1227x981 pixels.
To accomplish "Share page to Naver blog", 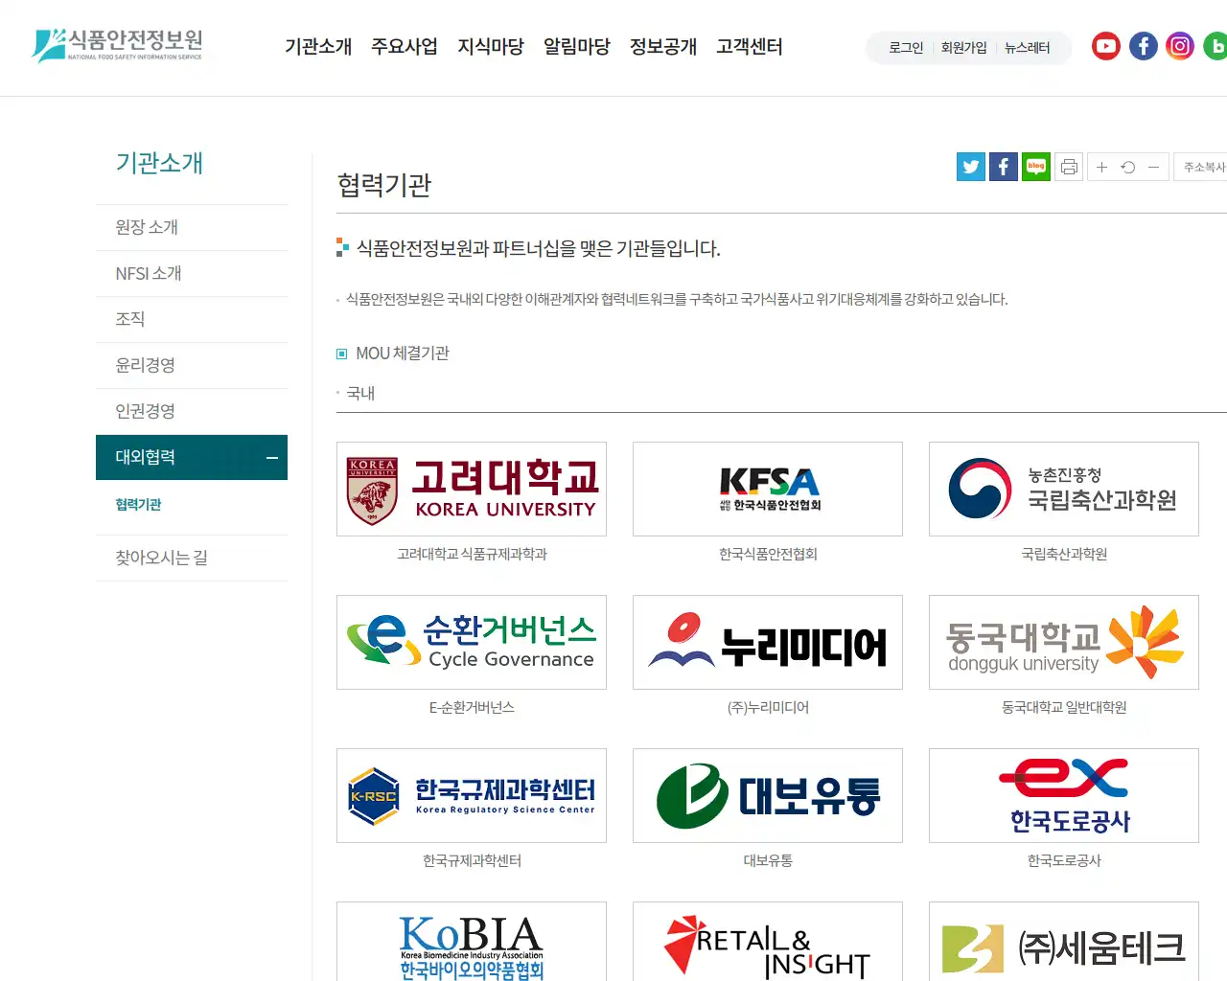I will click(1036, 167).
